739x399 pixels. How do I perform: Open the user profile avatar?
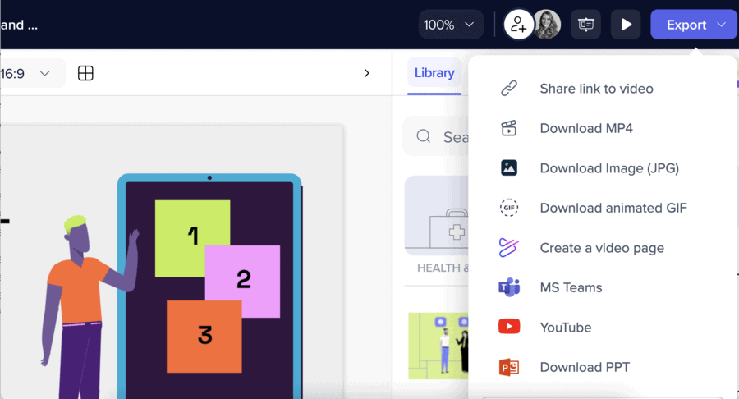pyautogui.click(x=547, y=25)
